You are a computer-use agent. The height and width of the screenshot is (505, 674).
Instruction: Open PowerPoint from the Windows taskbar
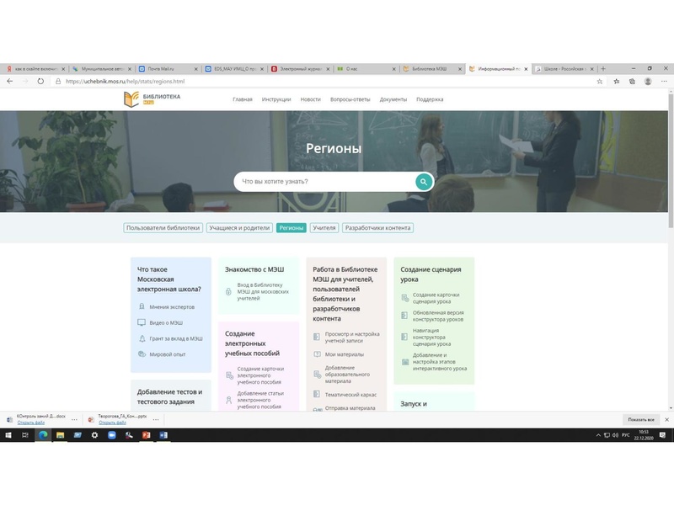point(145,435)
